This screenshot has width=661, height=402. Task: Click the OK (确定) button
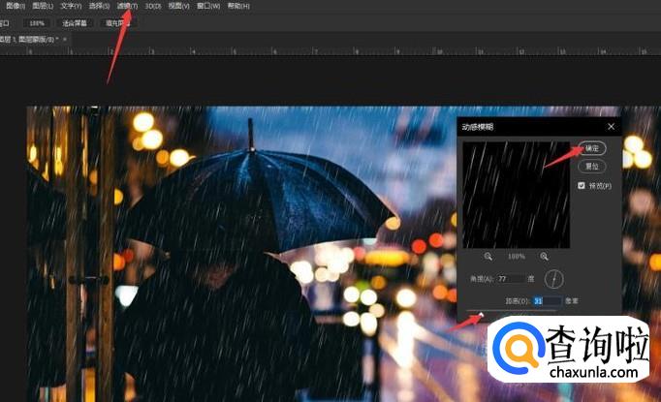tap(593, 148)
